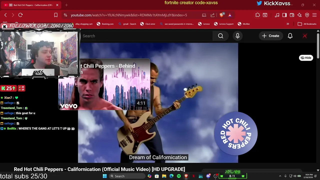Click the Californication video title text

click(99, 169)
